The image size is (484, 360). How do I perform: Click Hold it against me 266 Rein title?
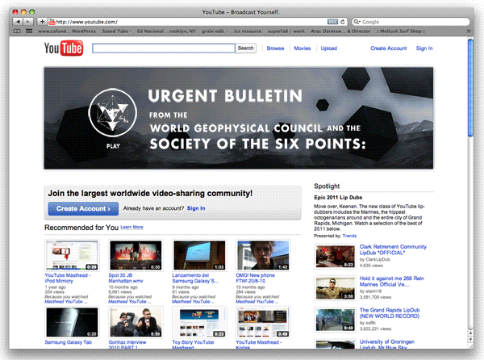point(392,282)
